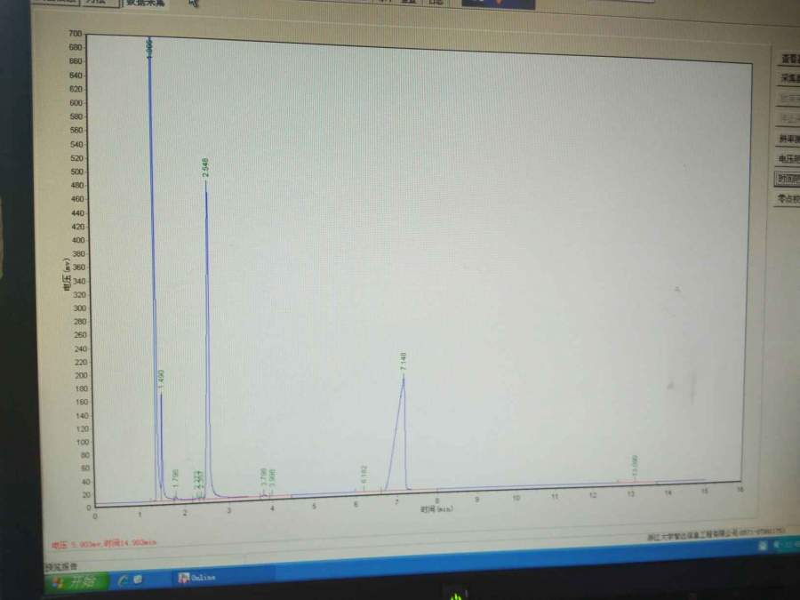Click the peak label 7.148 on the chromatogram
The image size is (800, 600).
tap(404, 361)
